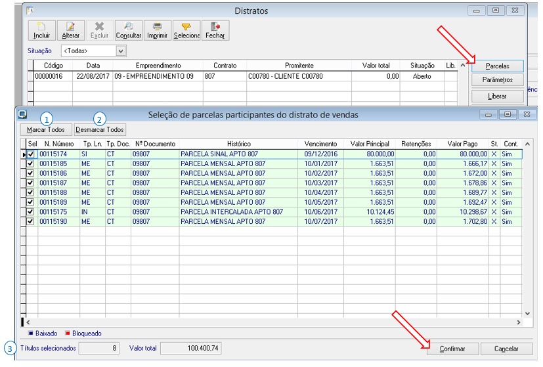The image size is (543, 367).
Task: Click the Desmarcar Todos button
Action: [100, 130]
